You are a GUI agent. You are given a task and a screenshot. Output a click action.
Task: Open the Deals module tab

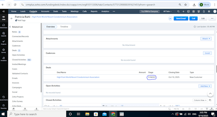[x=56, y=12]
